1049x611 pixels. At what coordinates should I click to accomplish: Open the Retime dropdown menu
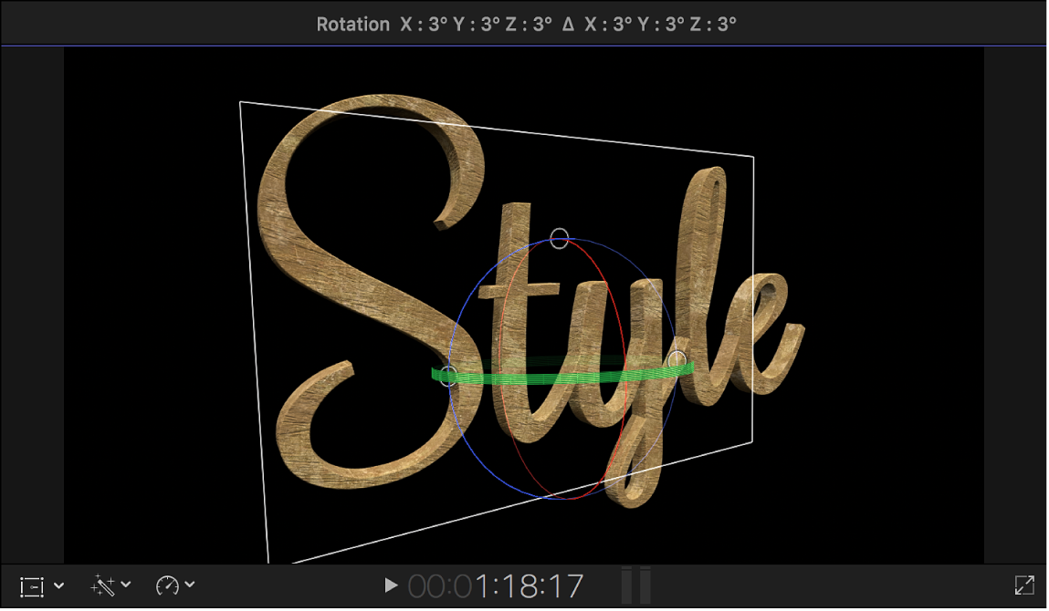[190, 586]
